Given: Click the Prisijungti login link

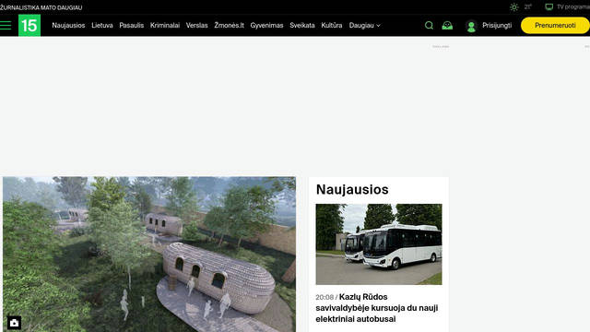Looking at the screenshot, I should tap(497, 25).
